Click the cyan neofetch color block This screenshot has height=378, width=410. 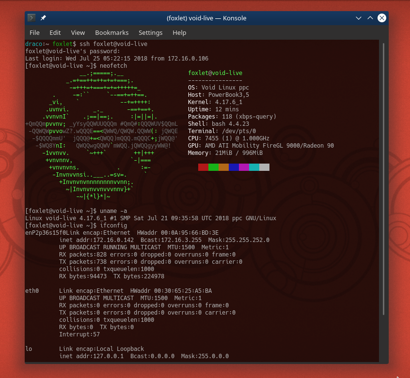click(254, 167)
